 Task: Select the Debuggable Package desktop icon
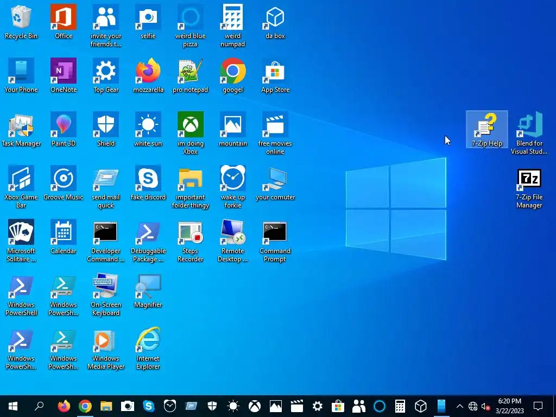click(148, 241)
